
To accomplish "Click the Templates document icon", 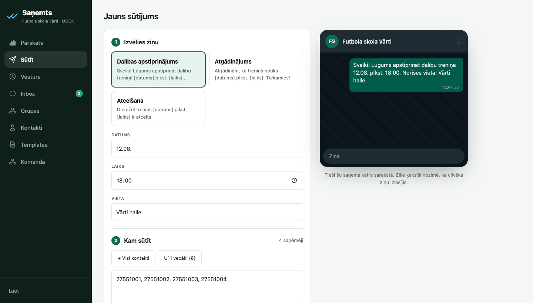I will click(x=13, y=145).
